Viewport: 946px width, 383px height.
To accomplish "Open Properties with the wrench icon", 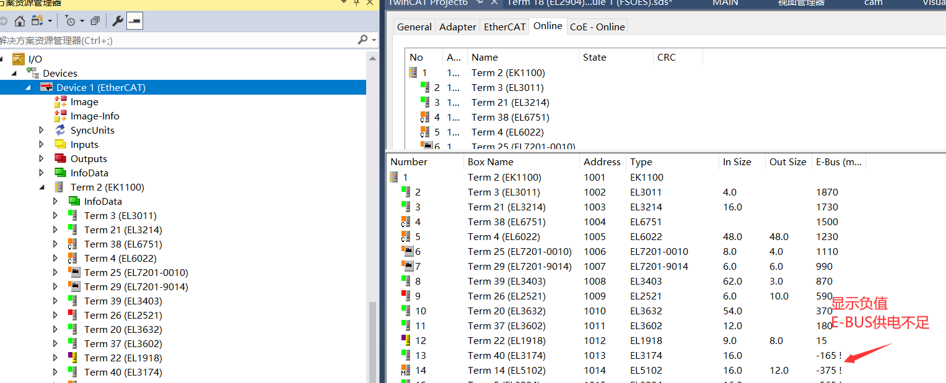I will [x=117, y=22].
